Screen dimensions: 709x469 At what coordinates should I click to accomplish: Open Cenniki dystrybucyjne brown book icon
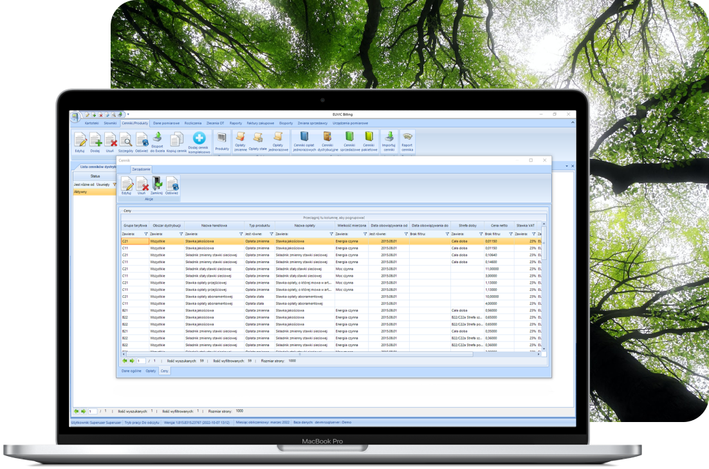pos(327,136)
